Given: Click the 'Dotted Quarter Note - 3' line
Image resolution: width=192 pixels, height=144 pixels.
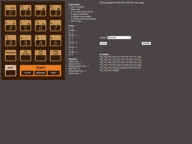Looking at the screenshot, I should pos(79,66).
